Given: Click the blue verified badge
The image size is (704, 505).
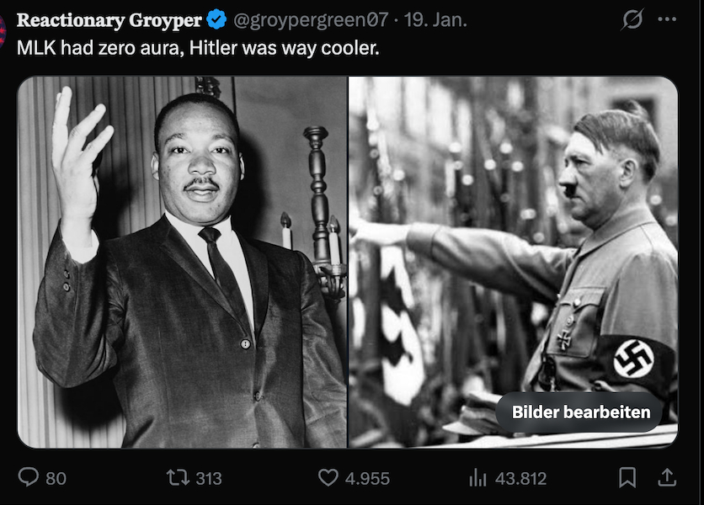Looking at the screenshot, I should click(216, 20).
